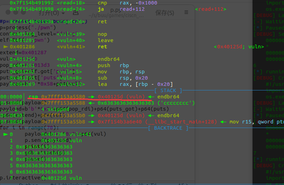This screenshot has height=185, width=284.
Task: Open the gedit hamburger menu
Action: (x=186, y=12)
